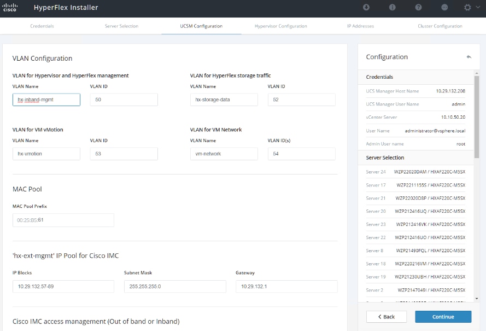Screen dimensions: 486x331
Task: Open the Hypervisor Configuration tab
Action: (x=281, y=26)
